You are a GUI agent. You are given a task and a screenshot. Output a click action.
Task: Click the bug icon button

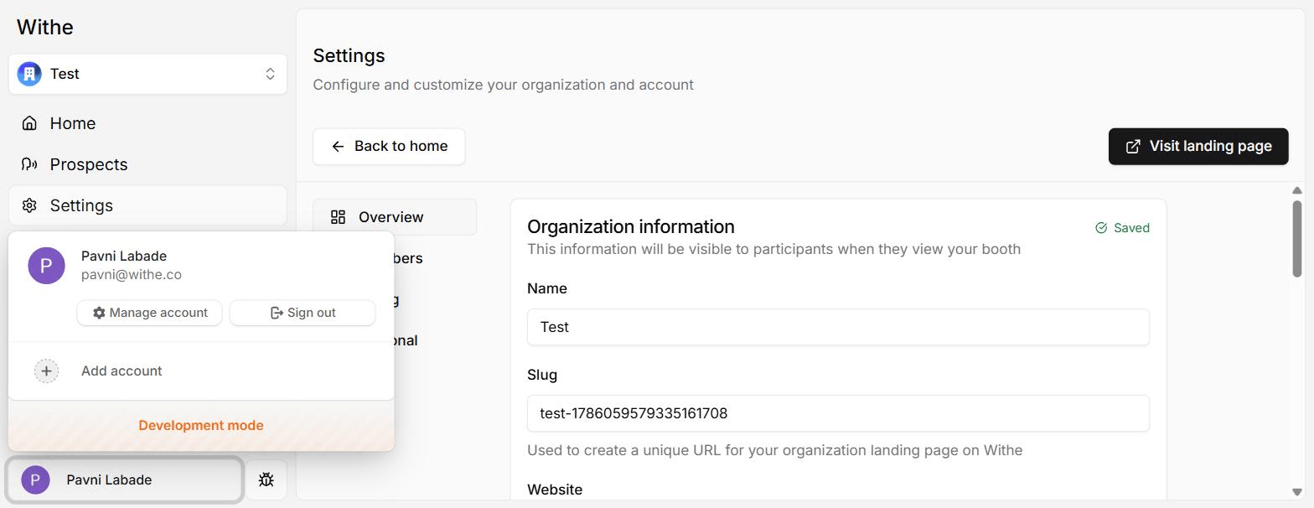tap(266, 479)
